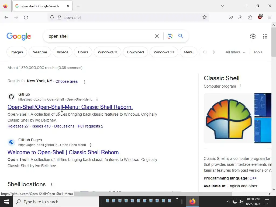The height and width of the screenshot is (207, 276).
Task: Clear the Google search box text
Action: point(157,36)
